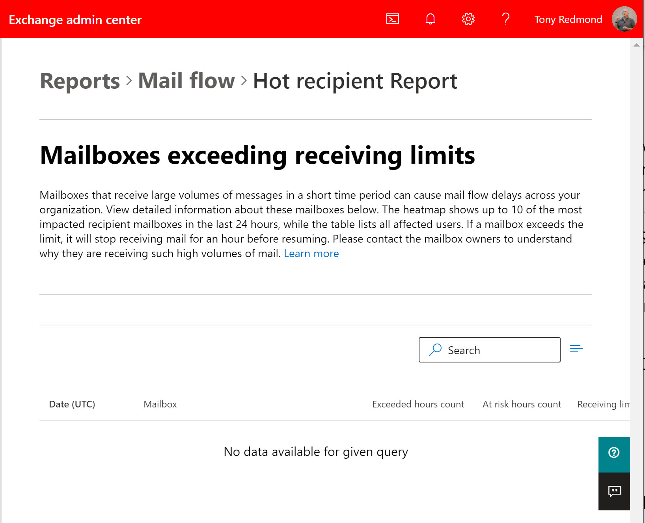Go to Mail flow breadcrumb
Screen dimensions: 645x523
pos(186,81)
